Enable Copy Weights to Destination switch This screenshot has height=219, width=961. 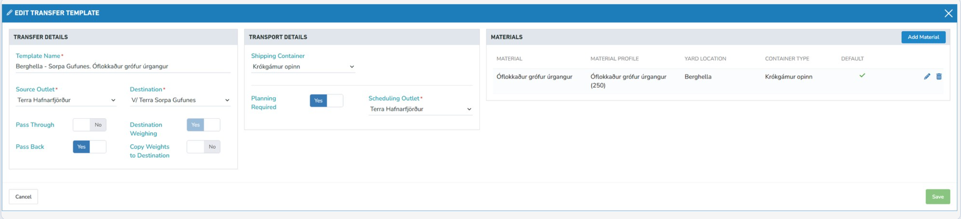(204, 147)
